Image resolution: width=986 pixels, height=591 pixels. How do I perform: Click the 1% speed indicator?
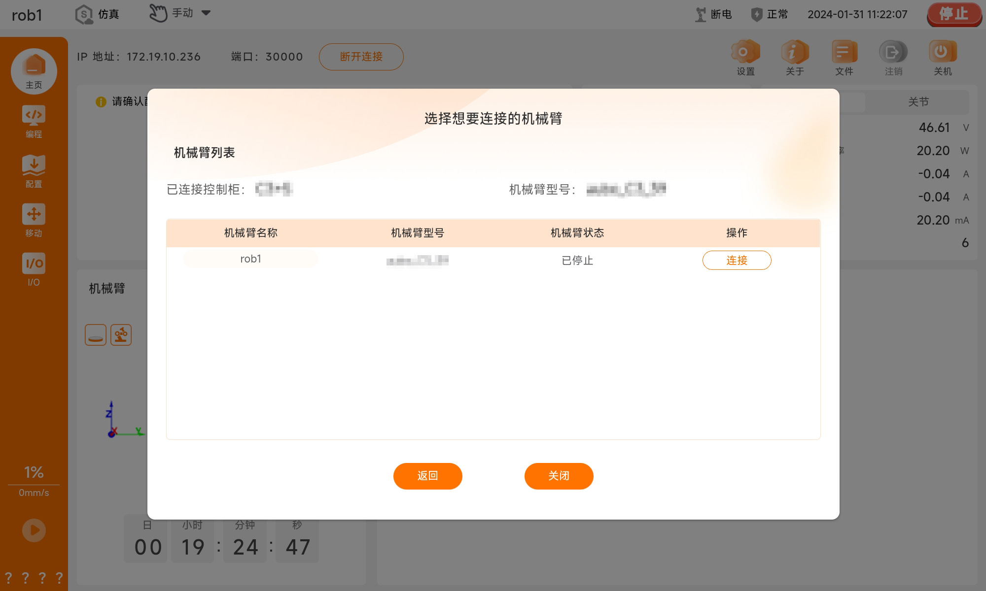34,472
